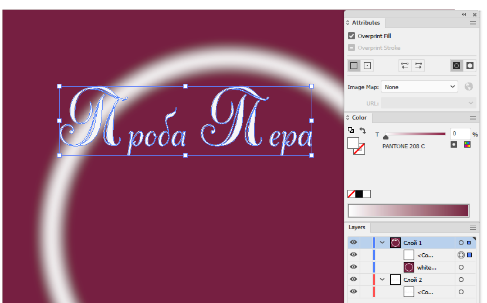Collapse the Слой 2 layer
Screen dimensions: 487x303
tap(383, 280)
